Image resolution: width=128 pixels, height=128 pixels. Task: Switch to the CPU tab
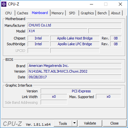tap(8, 13)
